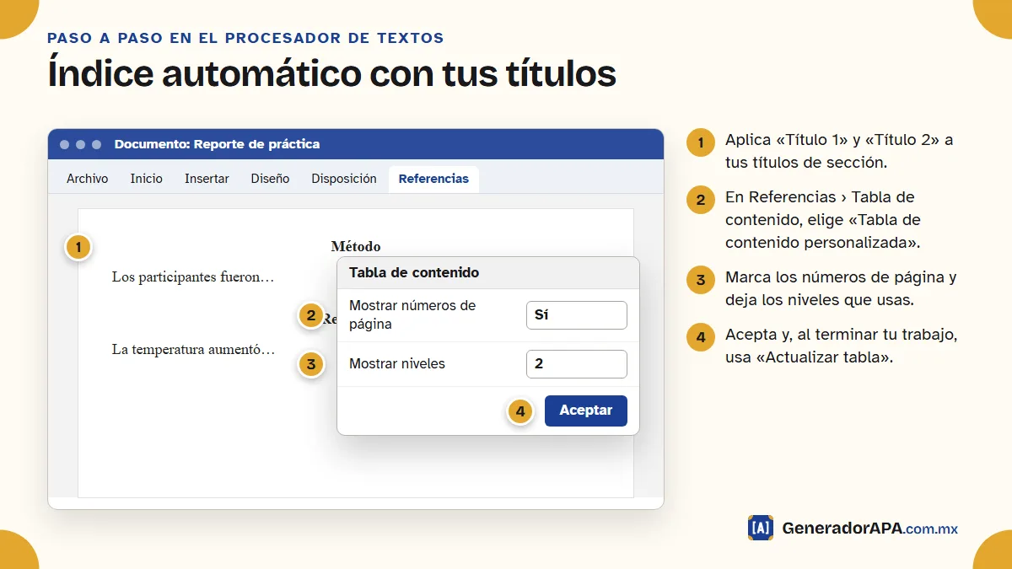Click the step text mentioning 'Actualizar tabla'
The height and width of the screenshot is (569, 1012).
pos(841,346)
